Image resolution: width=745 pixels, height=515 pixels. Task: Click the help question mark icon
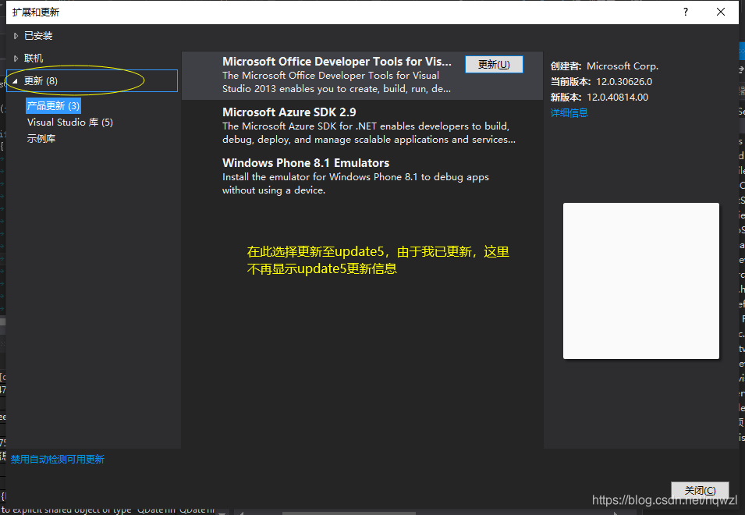coord(685,12)
